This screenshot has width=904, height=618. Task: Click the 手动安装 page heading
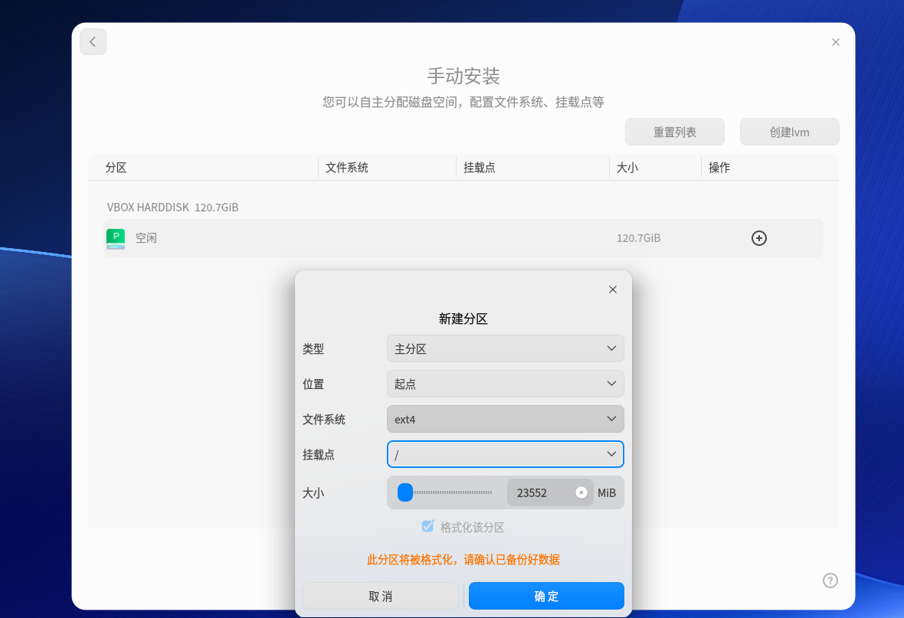[x=463, y=76]
